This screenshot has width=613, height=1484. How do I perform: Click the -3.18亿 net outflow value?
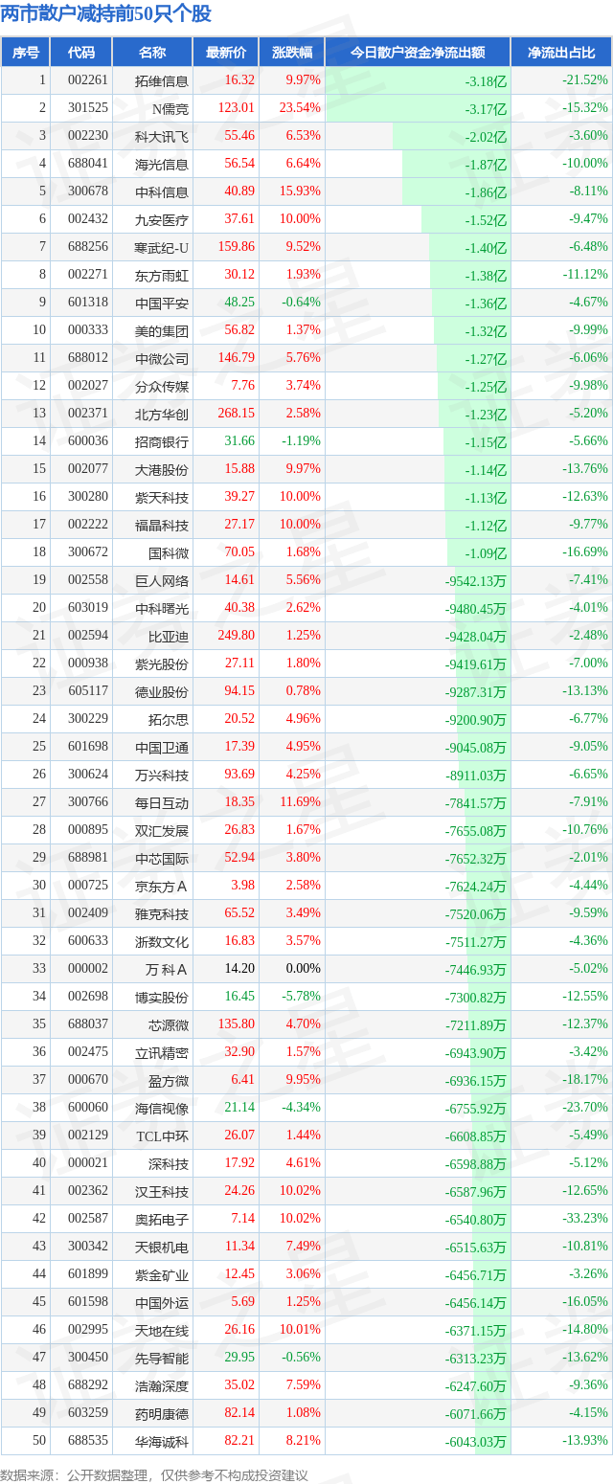[x=486, y=81]
